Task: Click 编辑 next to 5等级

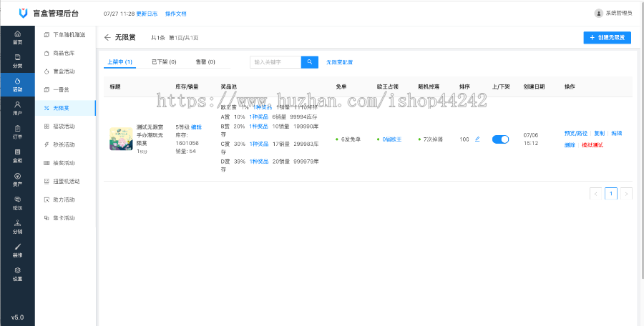Action: 196,127
